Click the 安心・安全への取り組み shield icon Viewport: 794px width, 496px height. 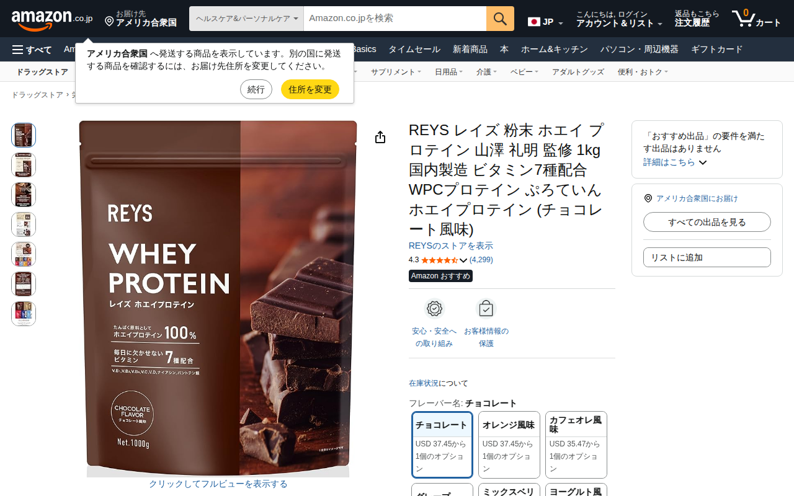coord(434,308)
